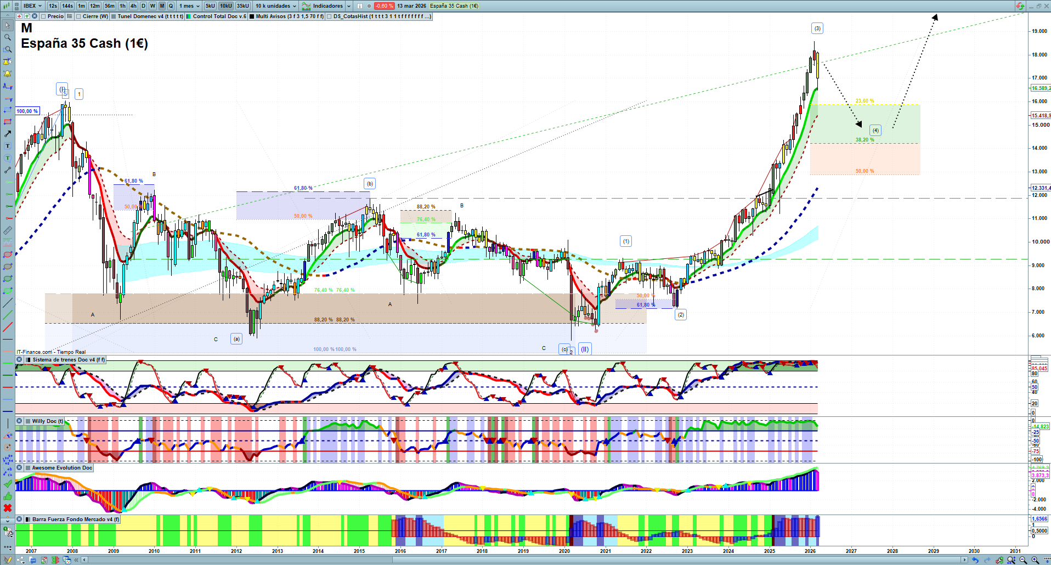Screen dimensions: 1051x565
Task: Toggle the DS_CotasHist indicator checkbox
Action: tap(329, 16)
